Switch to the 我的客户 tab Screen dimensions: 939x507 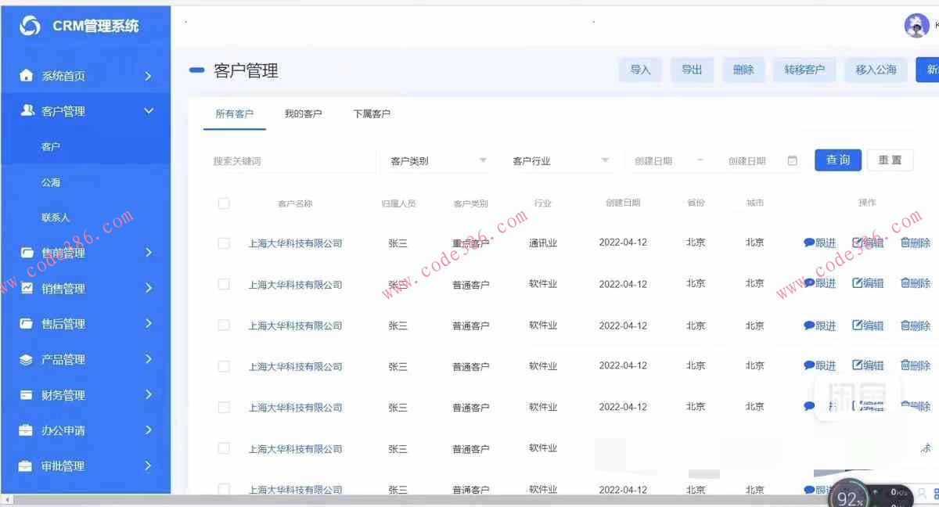coord(304,113)
